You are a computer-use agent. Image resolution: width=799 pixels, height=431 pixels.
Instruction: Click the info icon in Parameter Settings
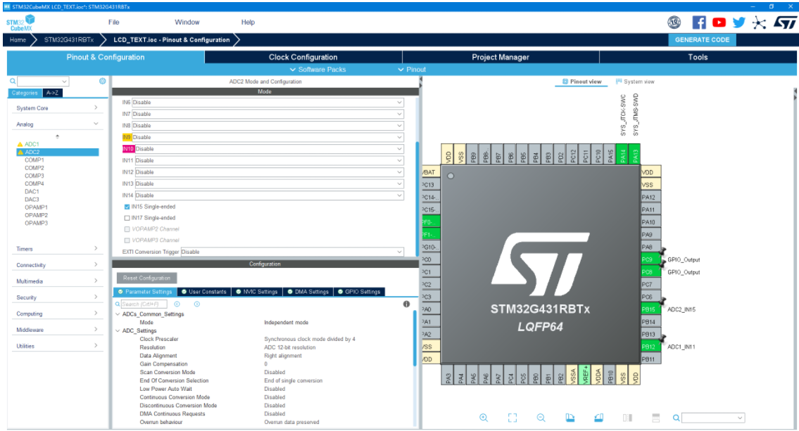406,304
